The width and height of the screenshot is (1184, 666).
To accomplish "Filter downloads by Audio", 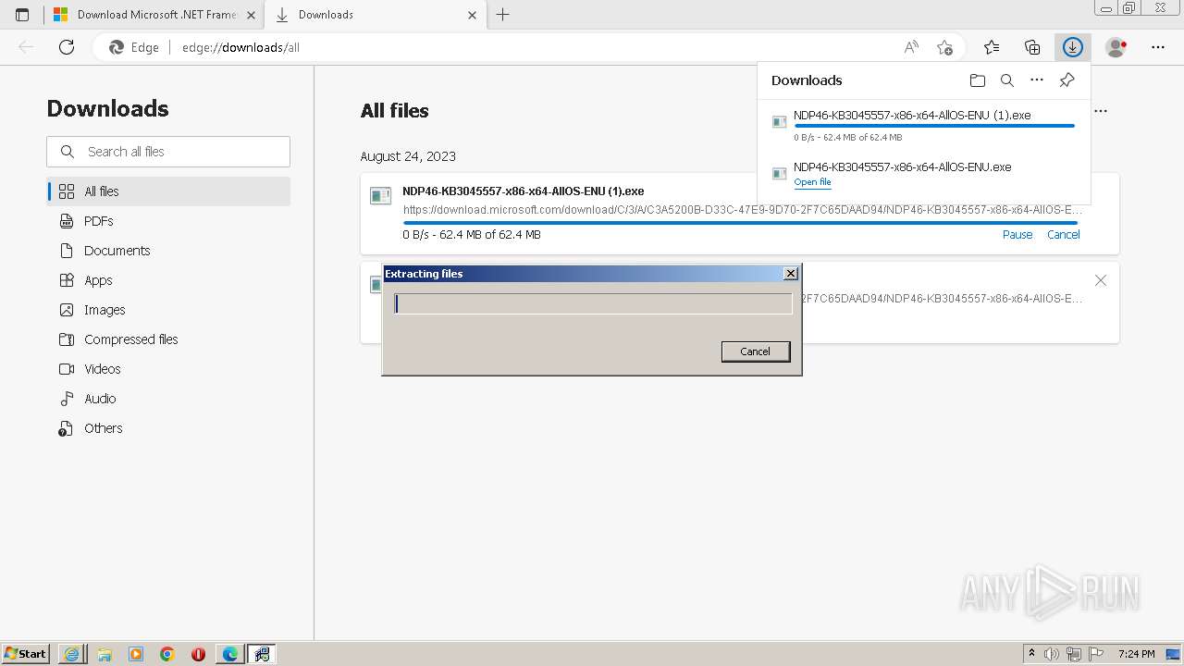I will click(168, 399).
